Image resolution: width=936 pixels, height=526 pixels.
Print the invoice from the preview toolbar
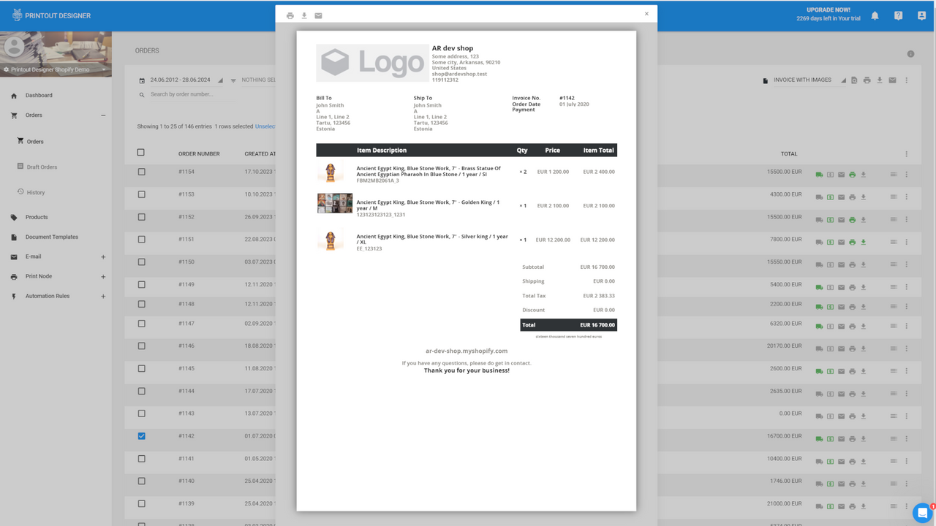tap(290, 15)
